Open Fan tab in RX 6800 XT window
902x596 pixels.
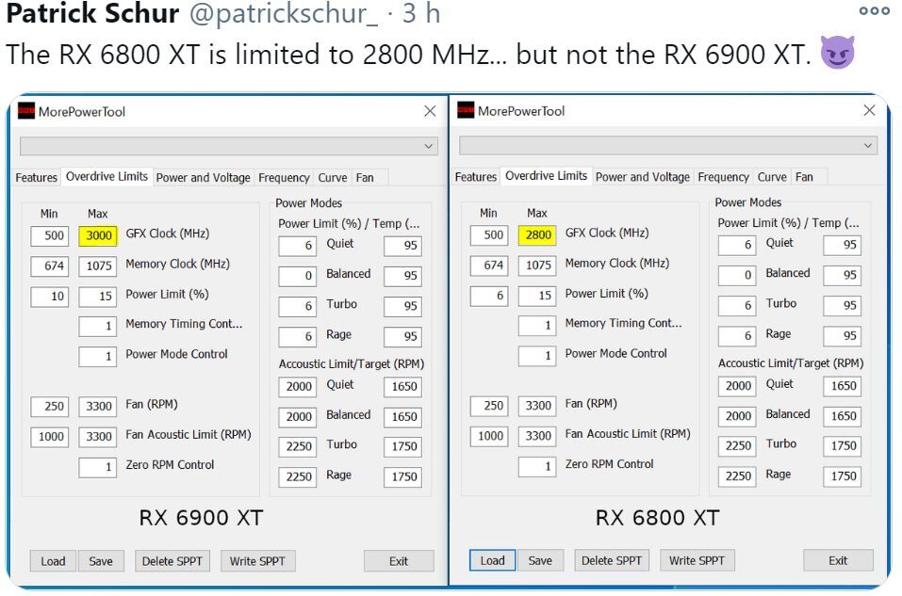click(804, 177)
